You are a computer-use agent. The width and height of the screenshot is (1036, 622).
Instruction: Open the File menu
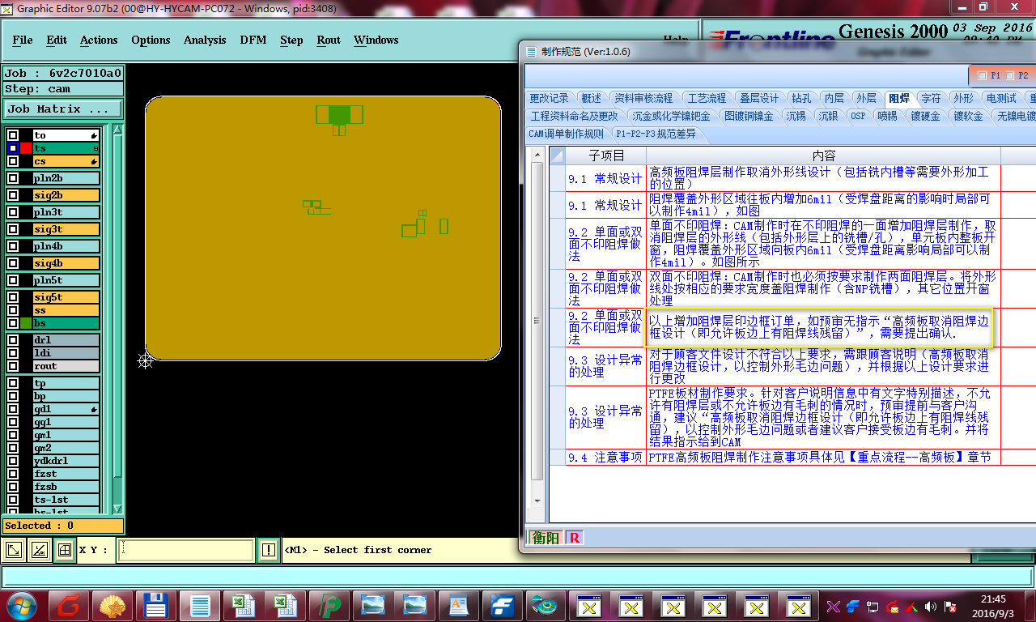[23, 40]
